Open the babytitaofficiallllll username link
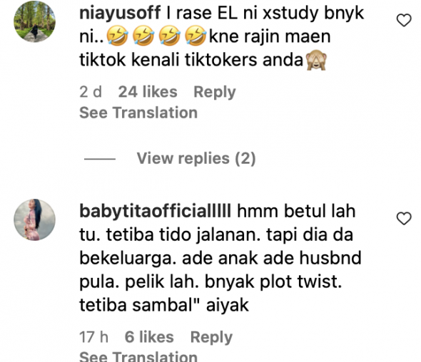The width and height of the screenshot is (421, 362). [155, 211]
